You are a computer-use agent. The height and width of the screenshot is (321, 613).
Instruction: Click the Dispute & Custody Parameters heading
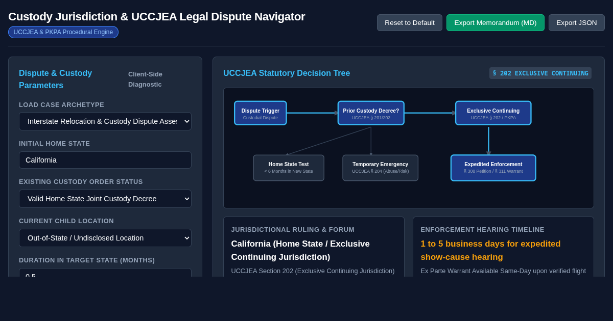point(55,79)
